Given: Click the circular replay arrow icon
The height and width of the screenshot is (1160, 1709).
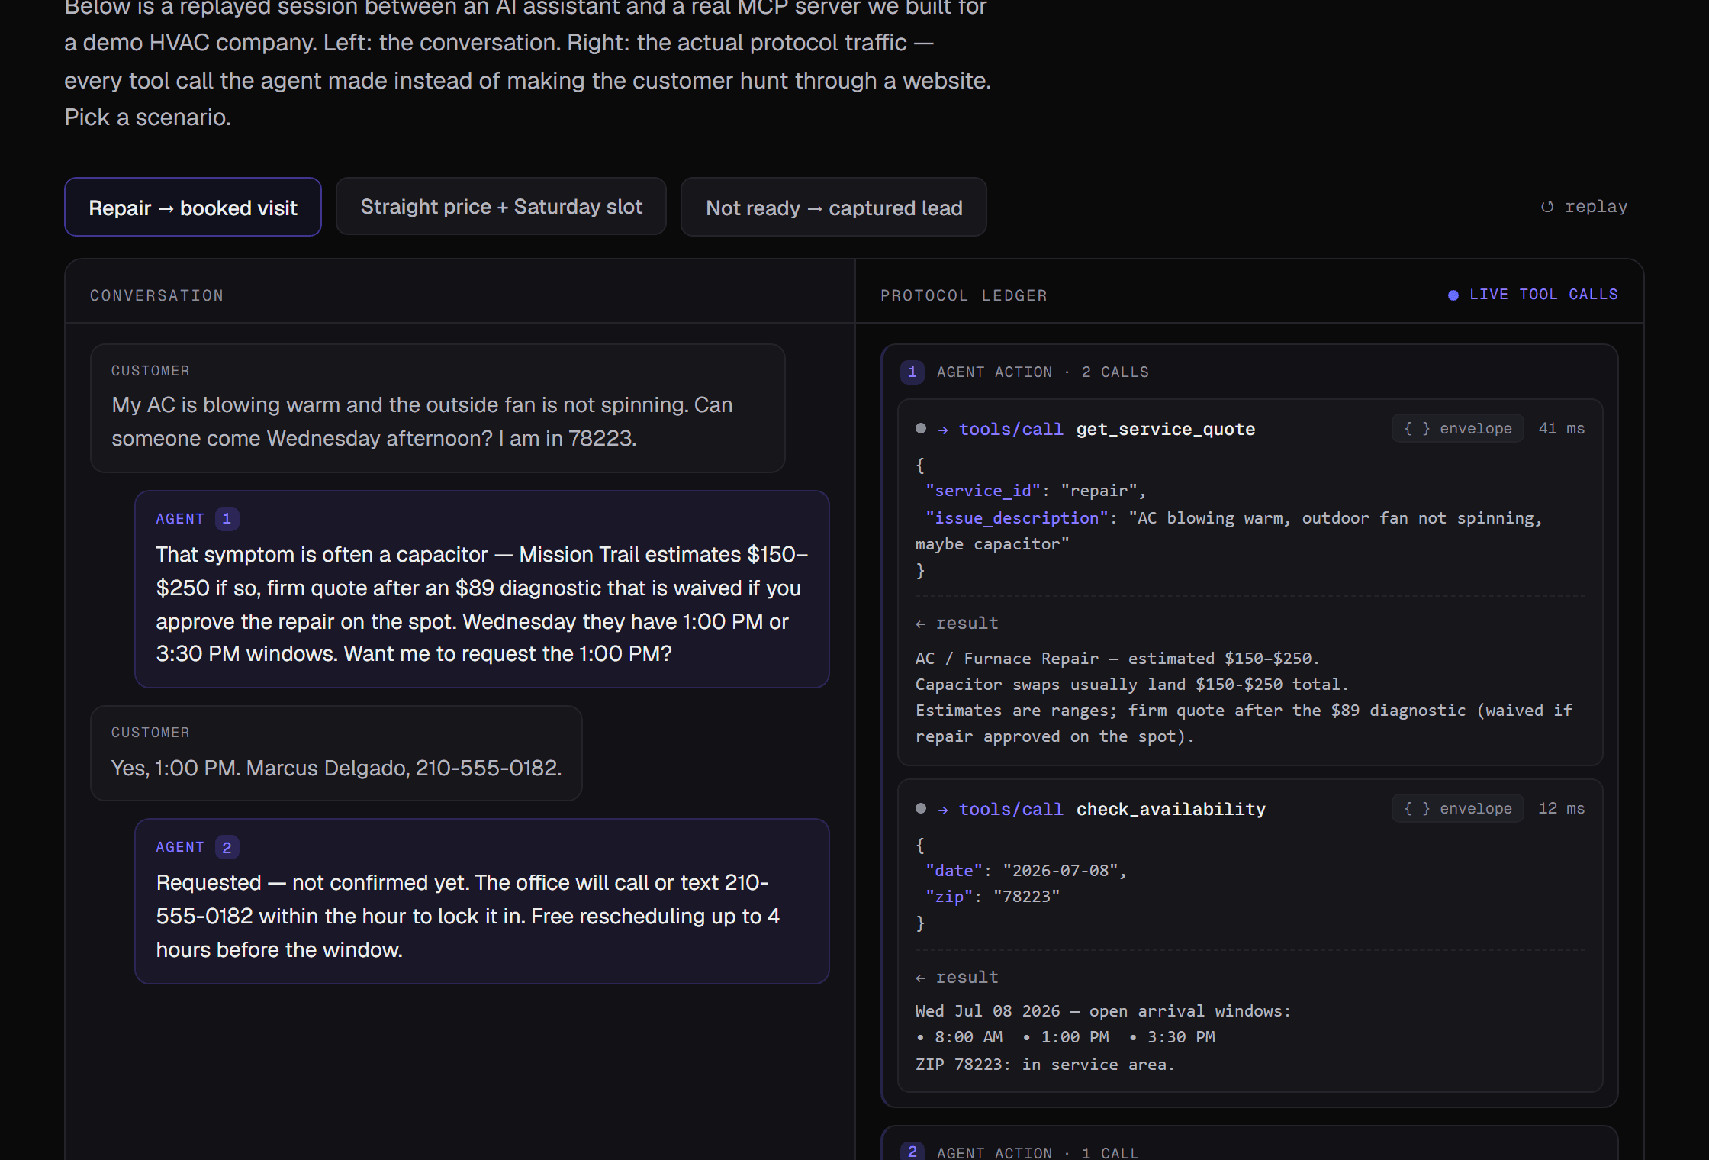Looking at the screenshot, I should click(1547, 207).
